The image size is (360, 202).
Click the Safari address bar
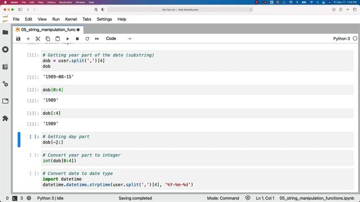(x=180, y=10)
